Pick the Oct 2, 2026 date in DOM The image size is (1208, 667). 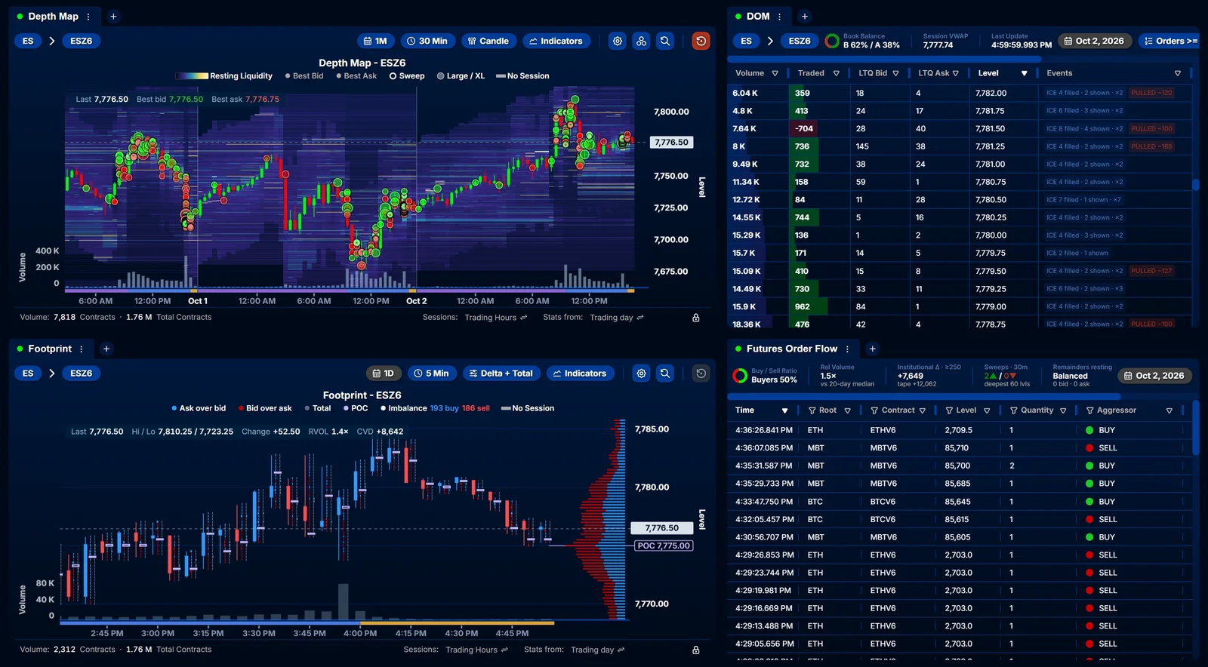1094,41
